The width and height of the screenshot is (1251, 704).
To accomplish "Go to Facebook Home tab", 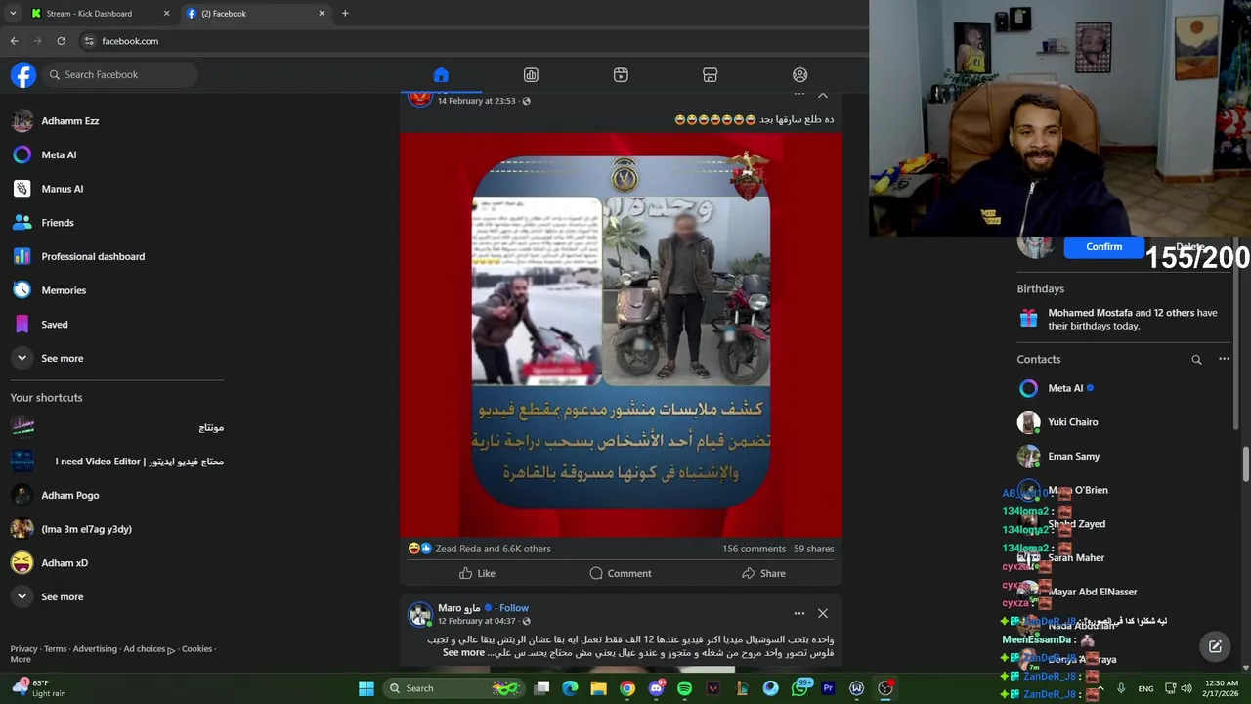I will pyautogui.click(x=441, y=75).
